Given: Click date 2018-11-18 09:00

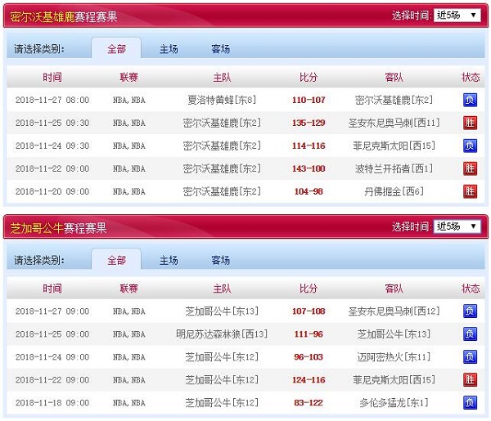Looking at the screenshot, I should 52,402.
